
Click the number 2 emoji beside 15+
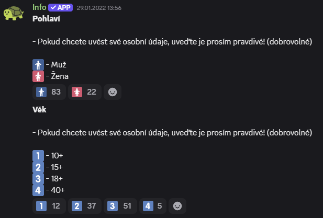pyautogui.click(x=38, y=167)
